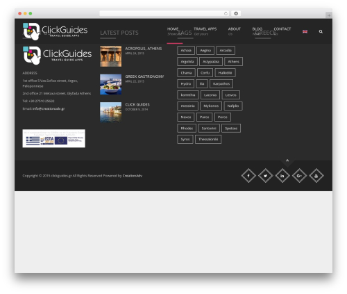Select the Corfu tag

tap(205, 72)
